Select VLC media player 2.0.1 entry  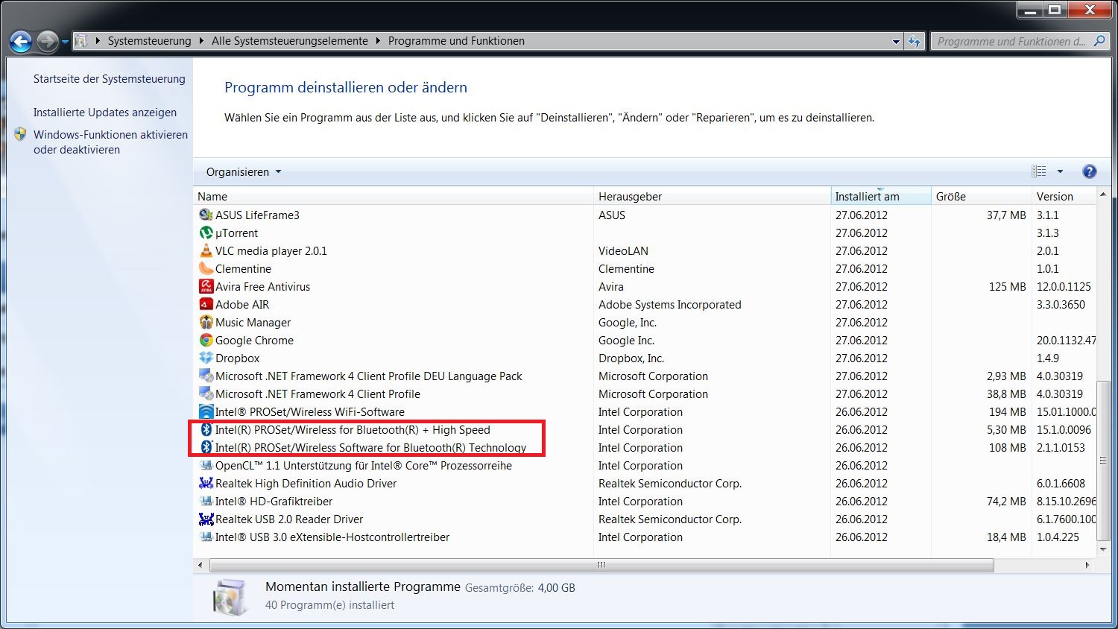click(271, 250)
